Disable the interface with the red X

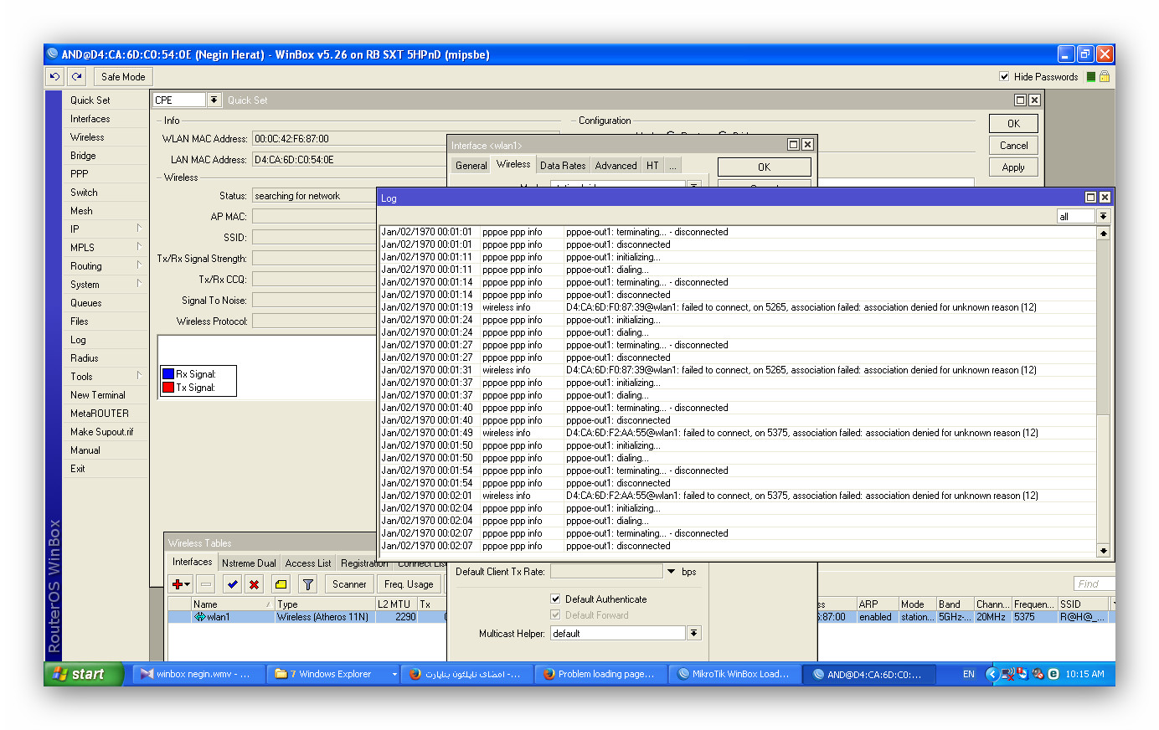click(x=254, y=584)
